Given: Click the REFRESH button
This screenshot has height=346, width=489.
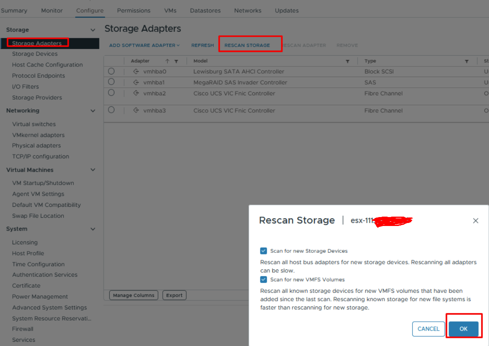Looking at the screenshot, I should (x=203, y=45).
